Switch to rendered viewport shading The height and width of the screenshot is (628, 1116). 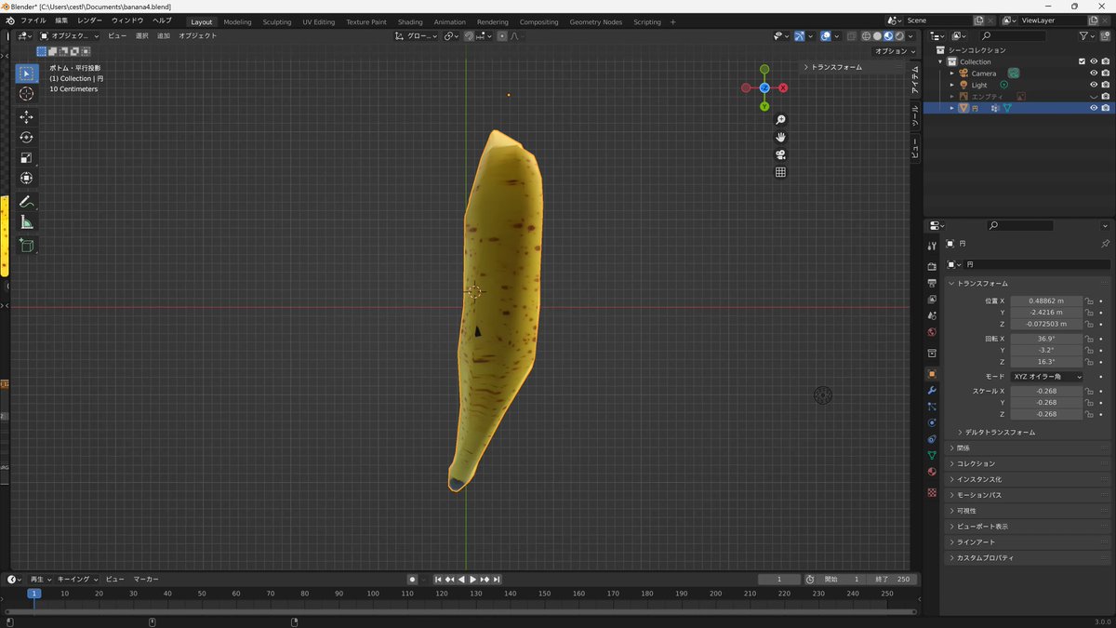pyautogui.click(x=899, y=36)
